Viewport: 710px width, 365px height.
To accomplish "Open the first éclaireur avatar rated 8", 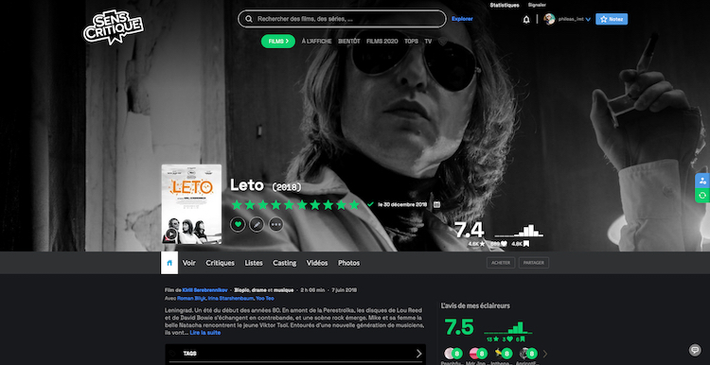I will (453, 354).
